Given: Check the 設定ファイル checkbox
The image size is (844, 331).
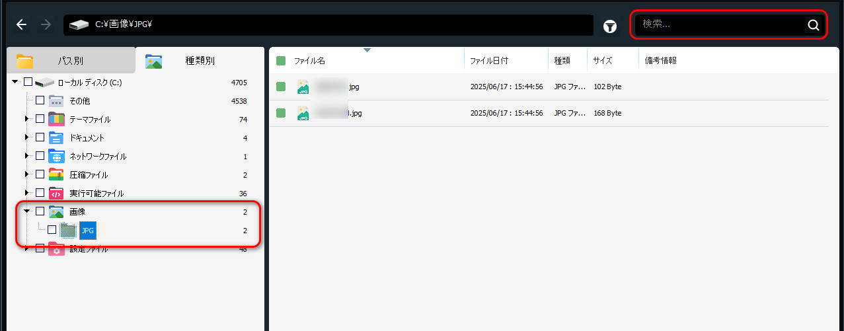Looking at the screenshot, I should click(40, 248).
